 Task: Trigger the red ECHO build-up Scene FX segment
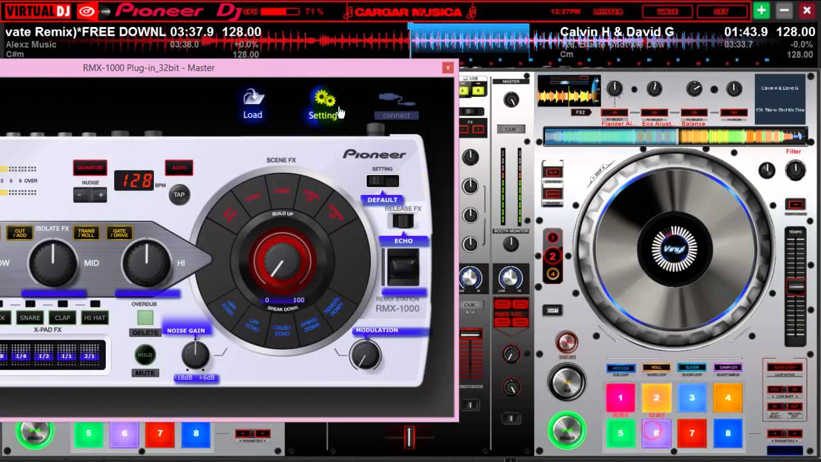(x=253, y=198)
